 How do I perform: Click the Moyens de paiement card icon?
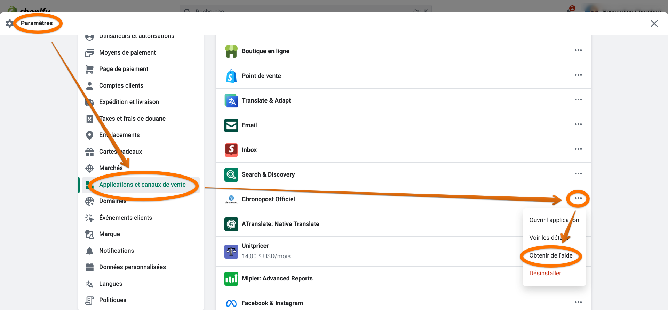(89, 53)
